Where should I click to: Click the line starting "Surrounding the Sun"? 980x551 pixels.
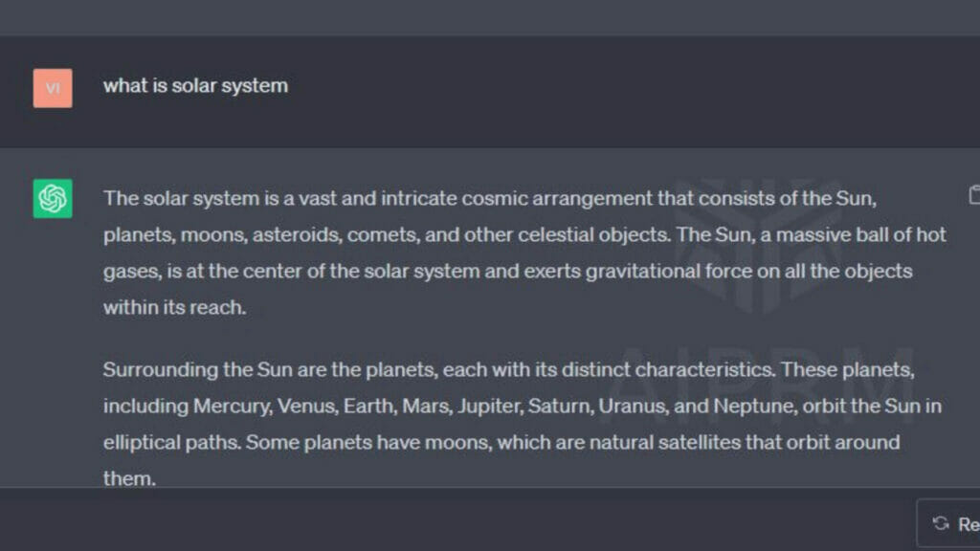[x=509, y=370]
